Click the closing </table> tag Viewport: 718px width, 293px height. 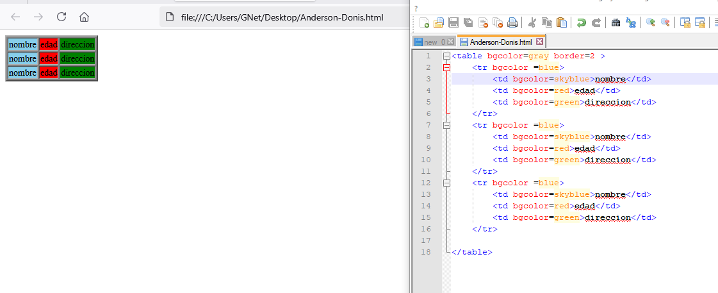(x=472, y=252)
